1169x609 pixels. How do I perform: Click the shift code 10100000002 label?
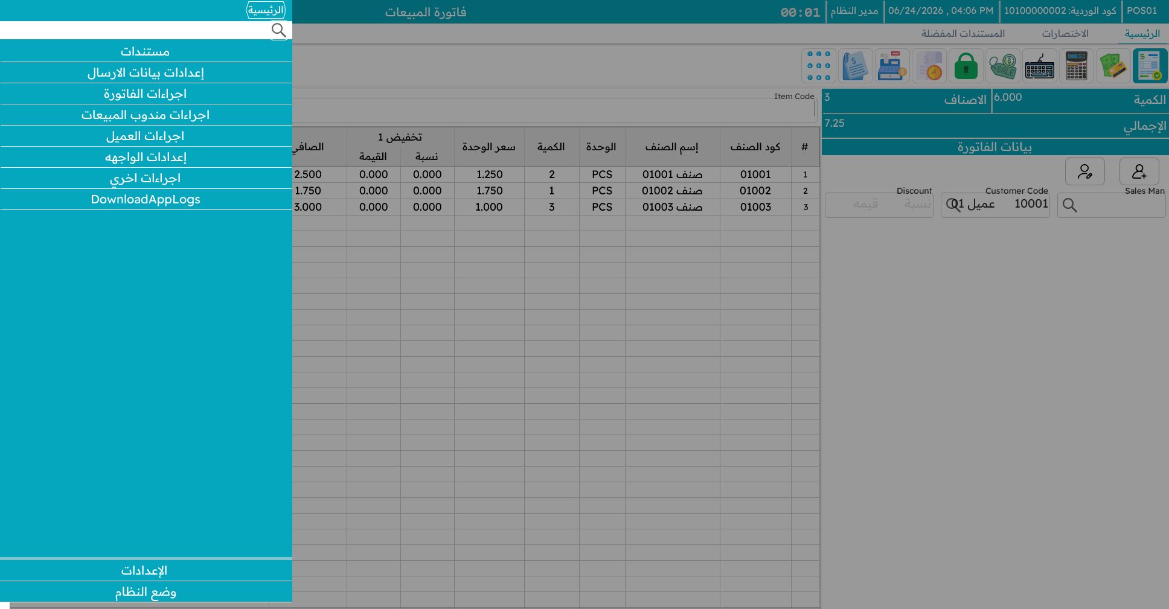point(1060,11)
